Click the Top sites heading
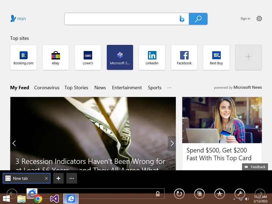Viewport: 272px width, 204px height. [19, 38]
